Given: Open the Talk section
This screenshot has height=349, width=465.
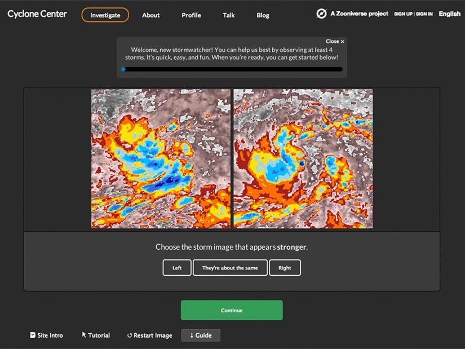Looking at the screenshot, I should click(x=229, y=15).
